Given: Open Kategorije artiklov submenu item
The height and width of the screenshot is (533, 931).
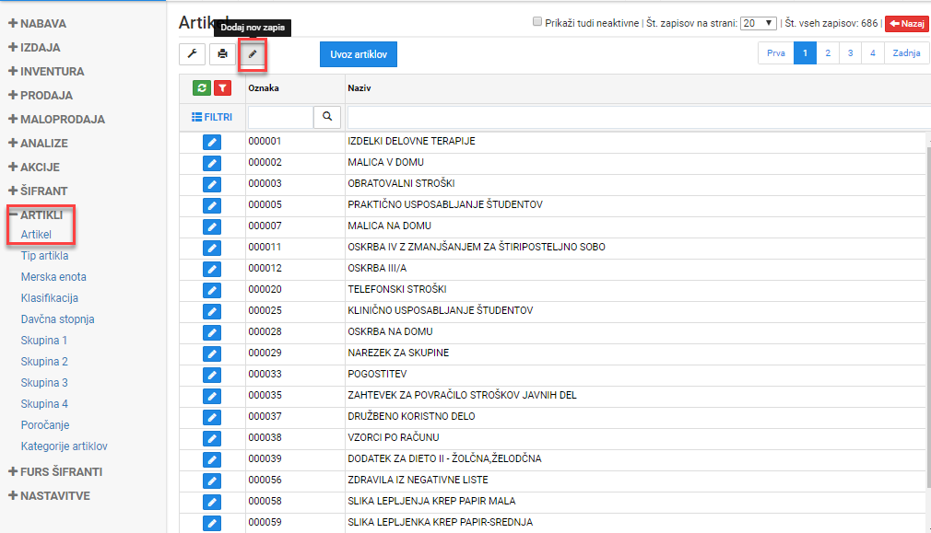Looking at the screenshot, I should click(x=65, y=446).
